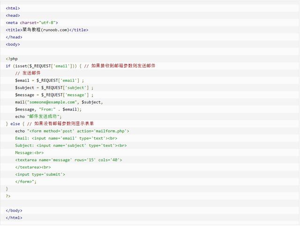
Task: Click the Email input name line
Action: pos(66,138)
